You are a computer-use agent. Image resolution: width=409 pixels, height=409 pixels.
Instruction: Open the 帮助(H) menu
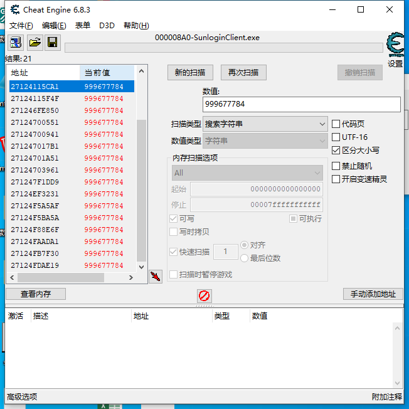point(136,26)
